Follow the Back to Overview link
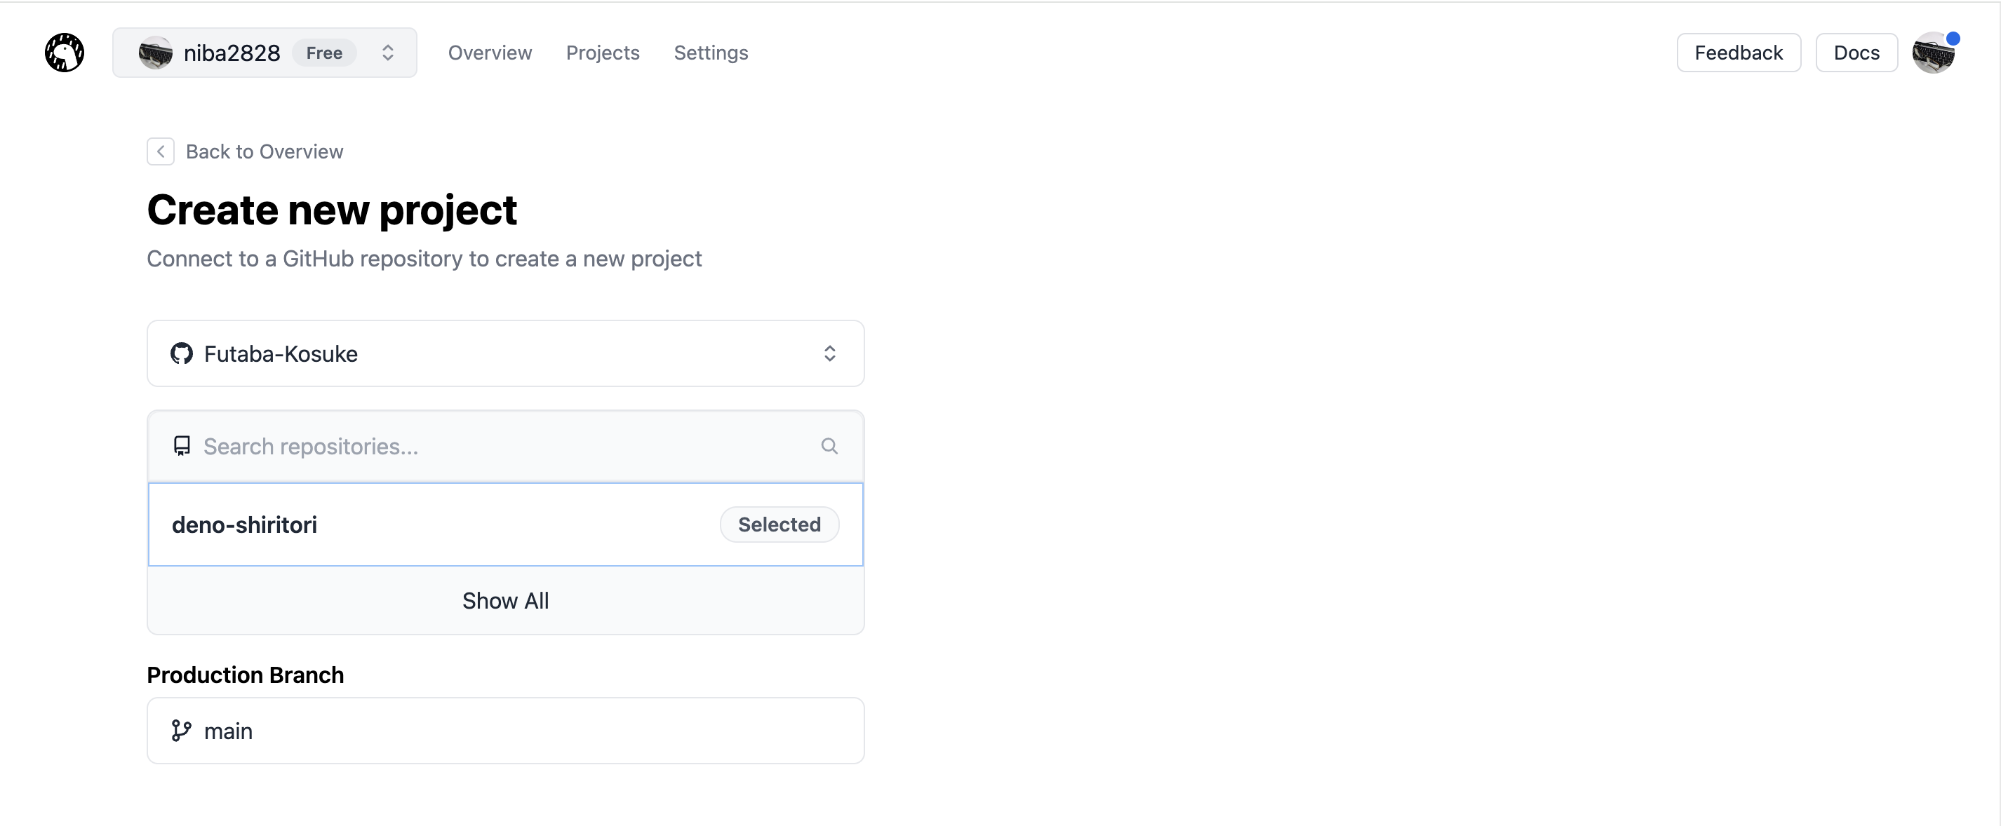 264,151
